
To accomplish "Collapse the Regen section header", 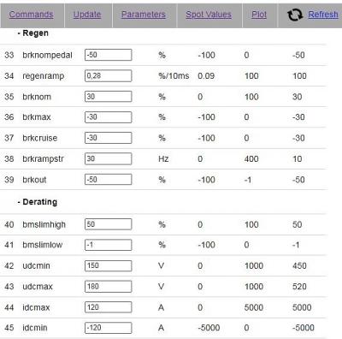I will tap(32, 33).
